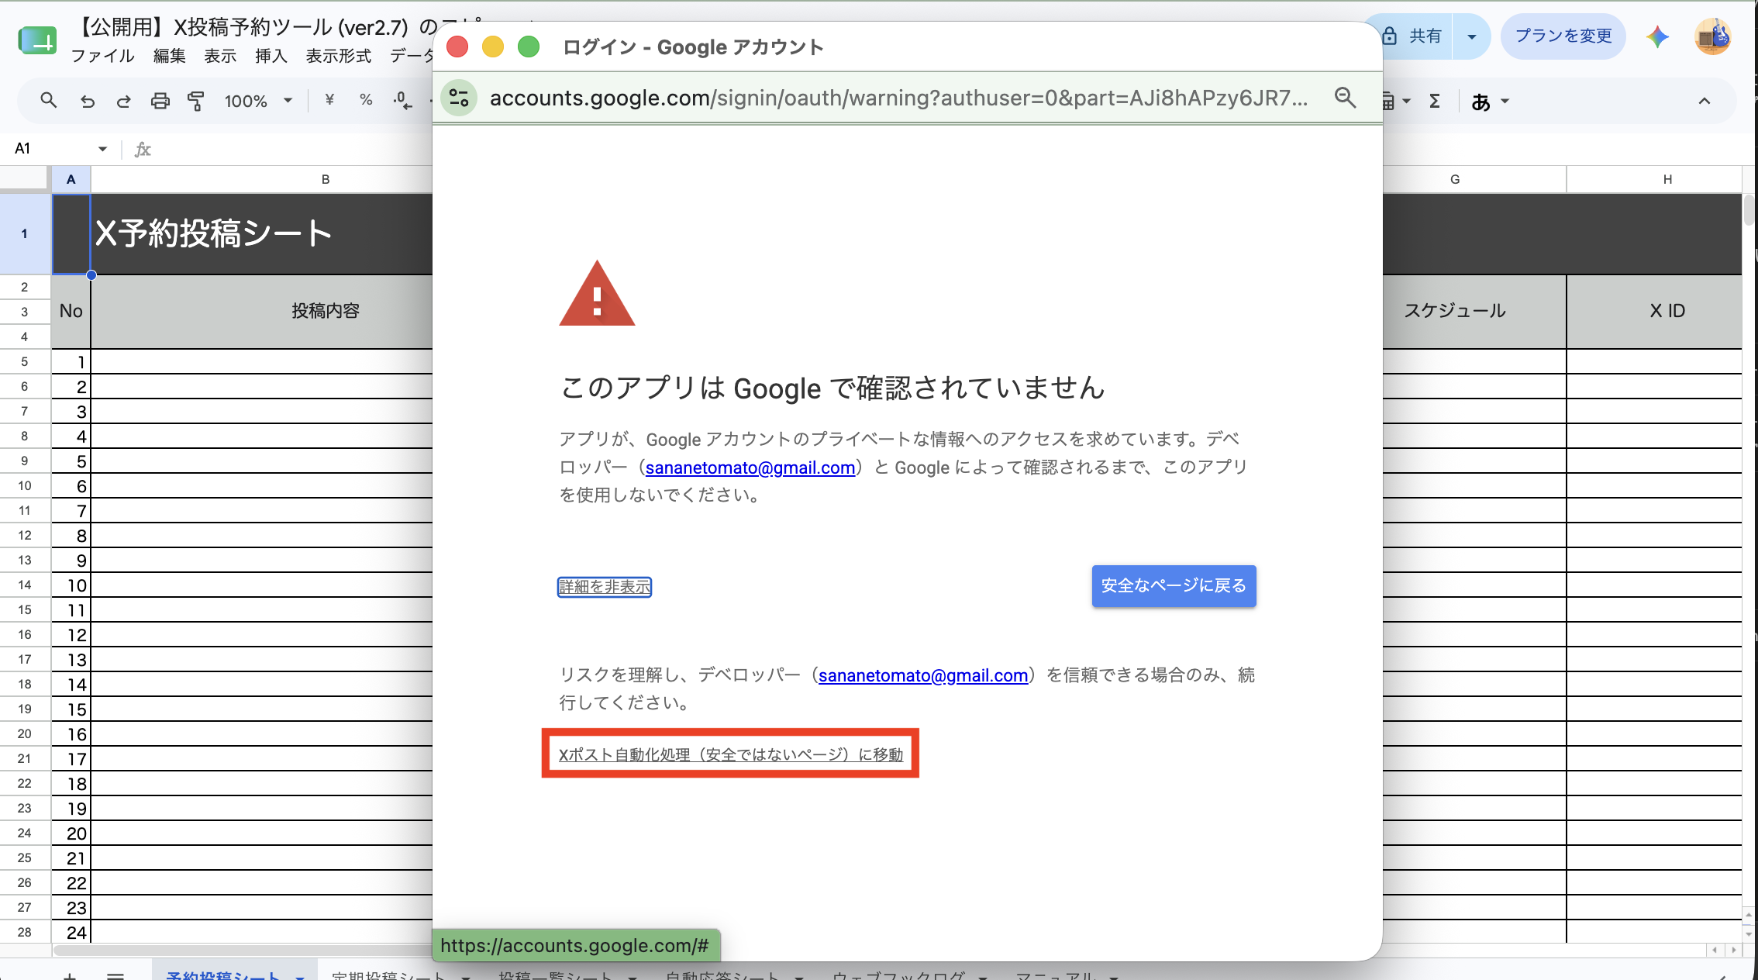Expand the share options dropdown arrow
The width and height of the screenshot is (1758, 980).
[1471, 36]
